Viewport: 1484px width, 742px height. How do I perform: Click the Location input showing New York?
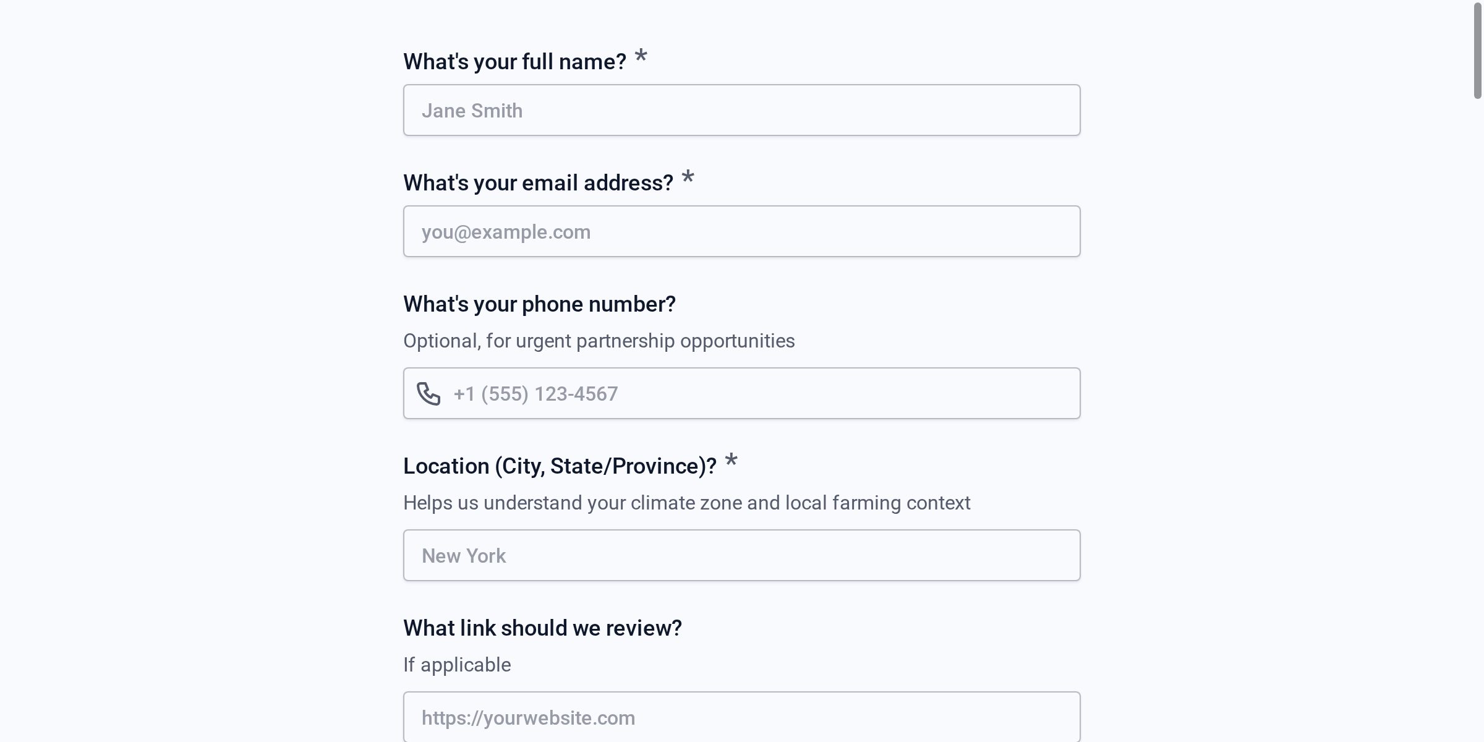[x=741, y=556]
